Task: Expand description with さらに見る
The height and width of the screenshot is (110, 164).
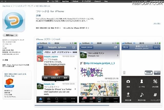Action: click(x=157, y=24)
